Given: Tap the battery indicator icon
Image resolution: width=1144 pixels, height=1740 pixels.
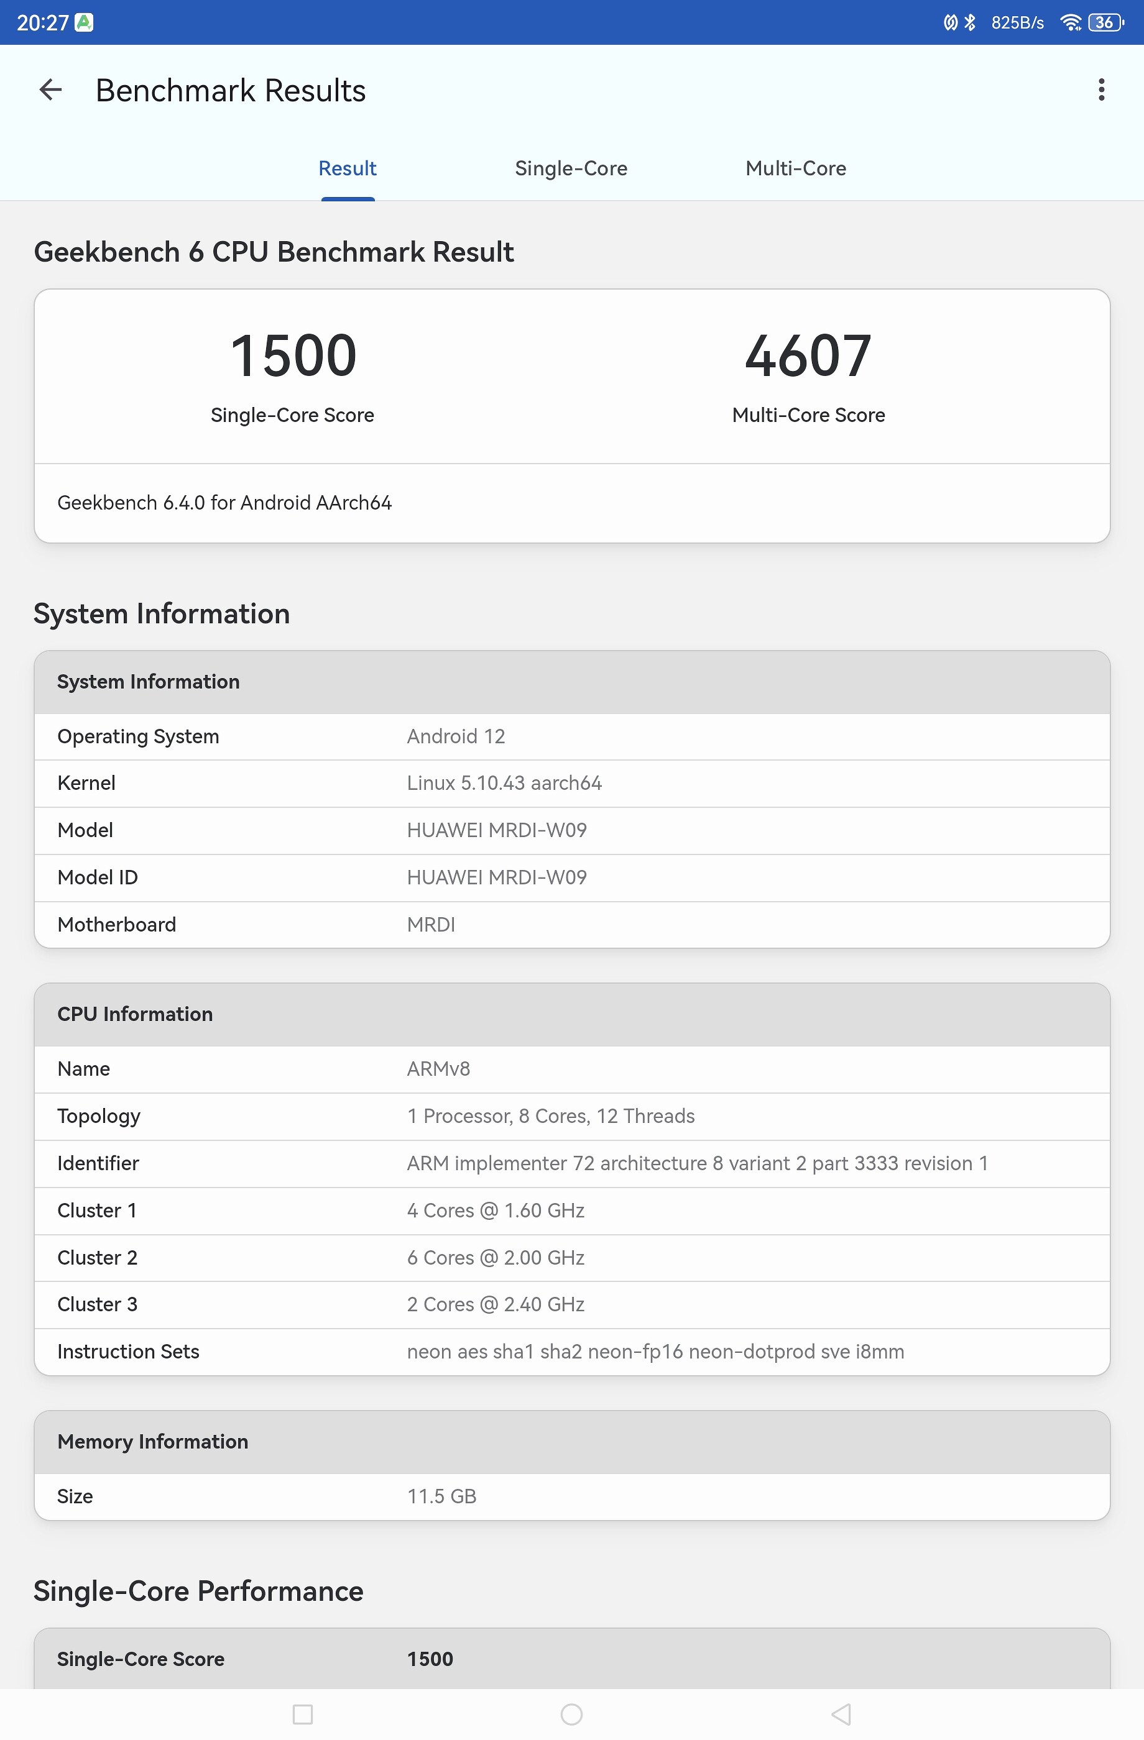Looking at the screenshot, I should [x=1105, y=22].
